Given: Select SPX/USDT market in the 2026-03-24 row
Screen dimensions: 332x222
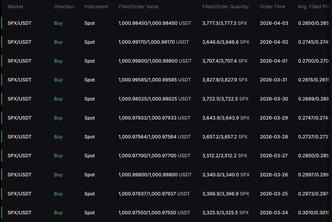Looking at the screenshot, I should point(19,213).
